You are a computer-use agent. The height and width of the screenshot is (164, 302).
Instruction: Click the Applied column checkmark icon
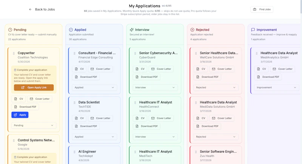(71, 30)
